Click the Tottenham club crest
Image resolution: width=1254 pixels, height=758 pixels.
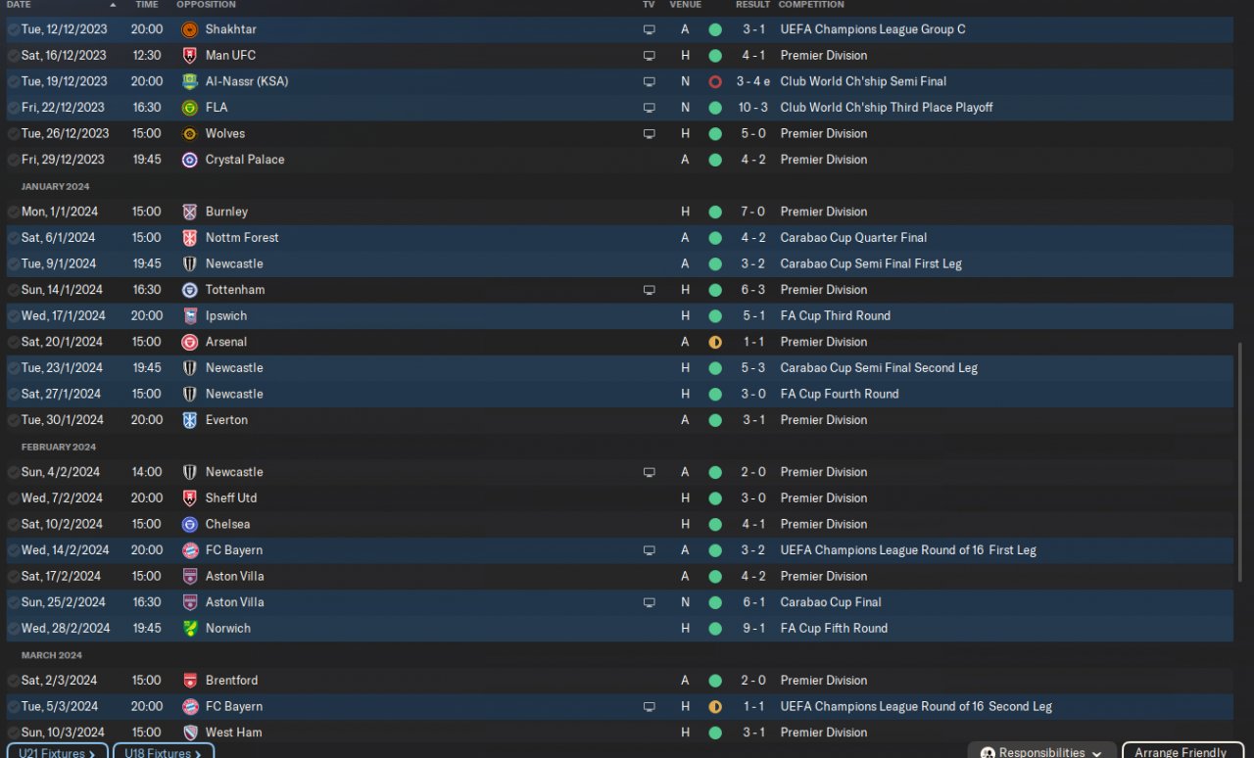[190, 290]
